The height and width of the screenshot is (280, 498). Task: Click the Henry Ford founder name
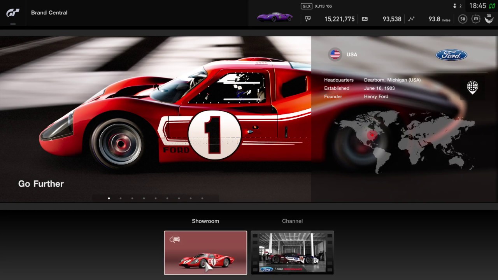point(376,96)
